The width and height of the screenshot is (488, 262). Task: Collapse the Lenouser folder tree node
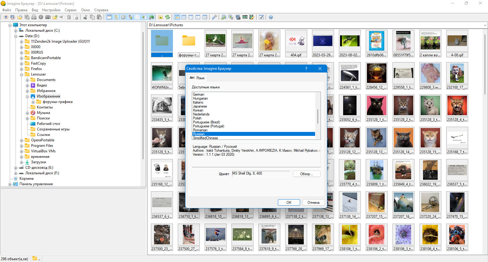pos(22,74)
